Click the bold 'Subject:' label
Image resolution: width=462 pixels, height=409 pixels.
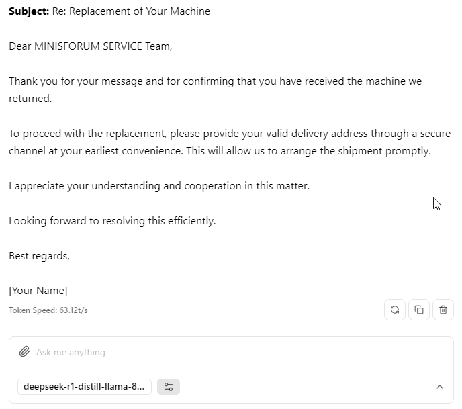pos(29,11)
